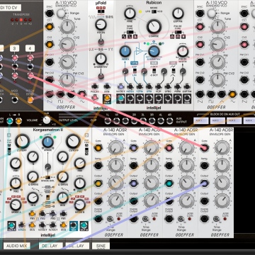
Task: Click the µFold orange OUT jack
Action: 107,98
